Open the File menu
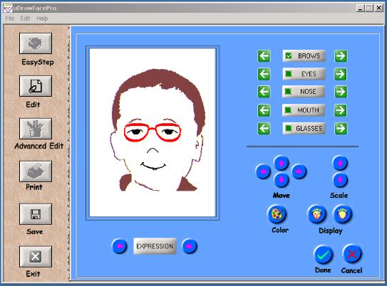Screen dimensions: 387x286 pyautogui.click(x=10, y=18)
